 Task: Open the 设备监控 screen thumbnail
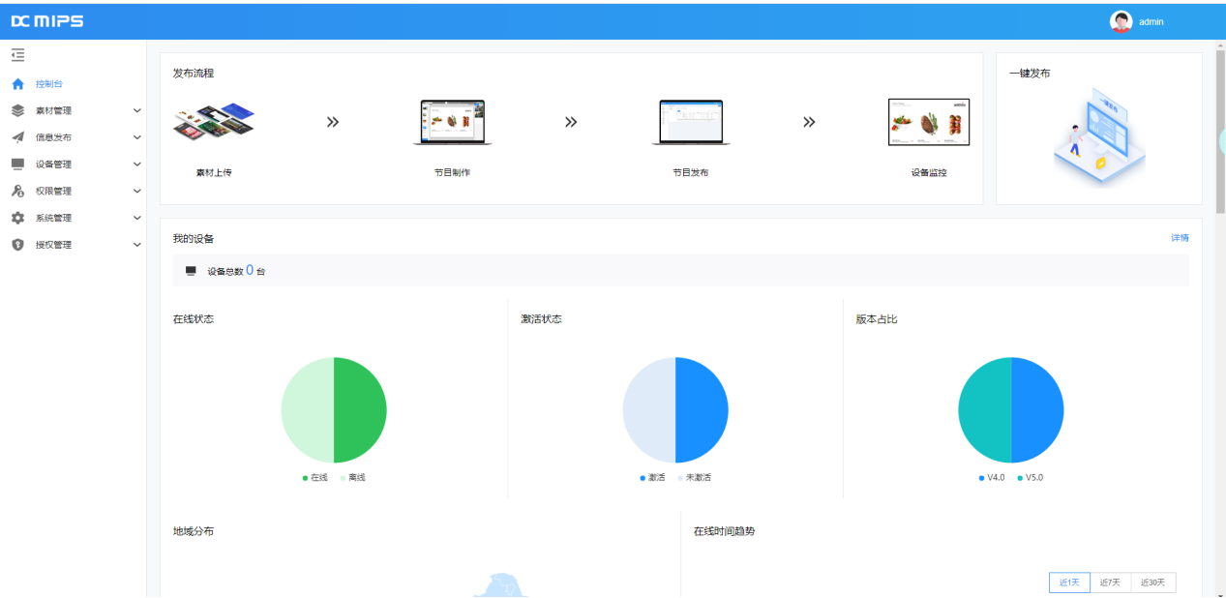pyautogui.click(x=929, y=122)
